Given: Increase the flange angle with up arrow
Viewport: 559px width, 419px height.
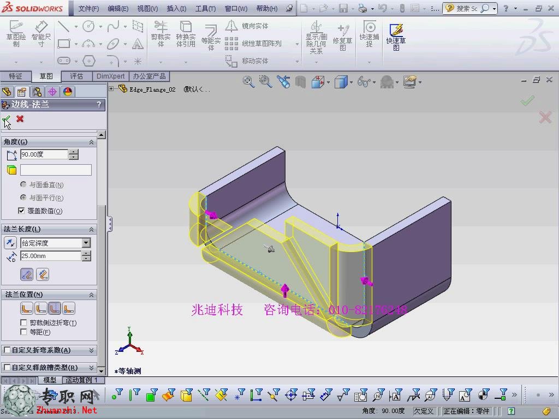Looking at the screenshot, I should [74, 152].
